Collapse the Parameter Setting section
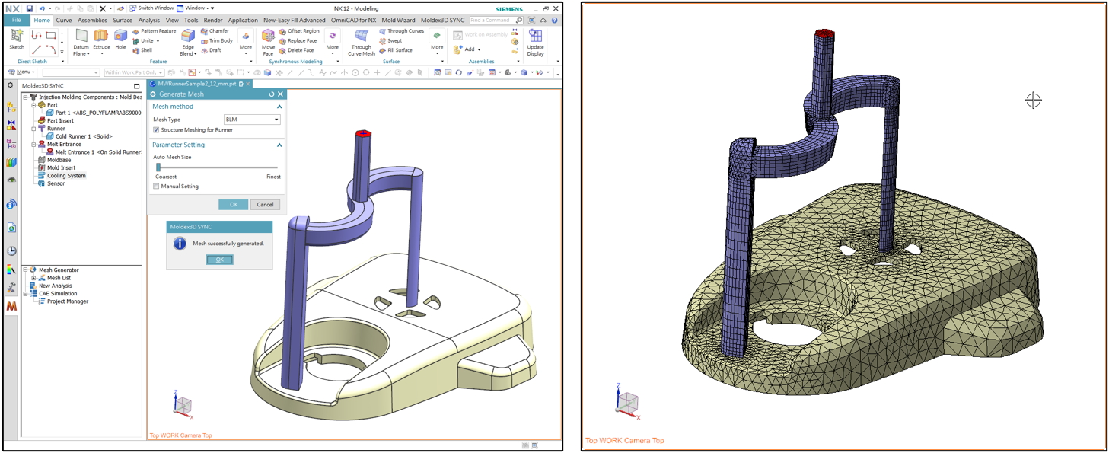Image resolution: width=1109 pixels, height=453 pixels. [x=279, y=145]
